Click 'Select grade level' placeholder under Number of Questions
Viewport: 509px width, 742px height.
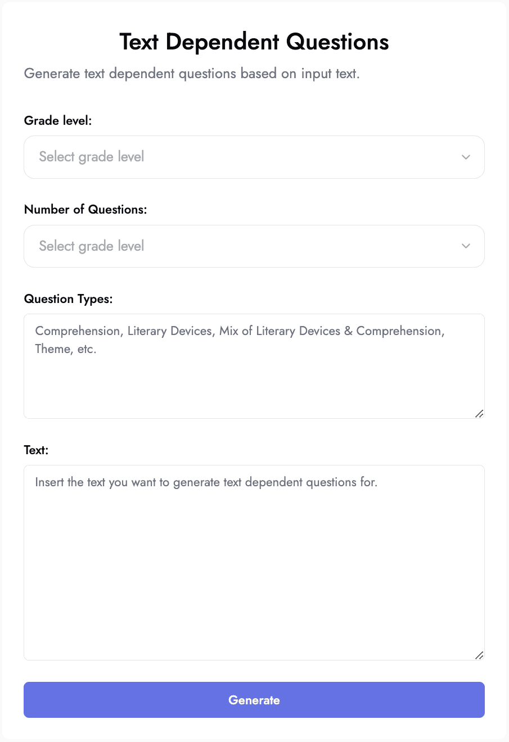(x=92, y=246)
